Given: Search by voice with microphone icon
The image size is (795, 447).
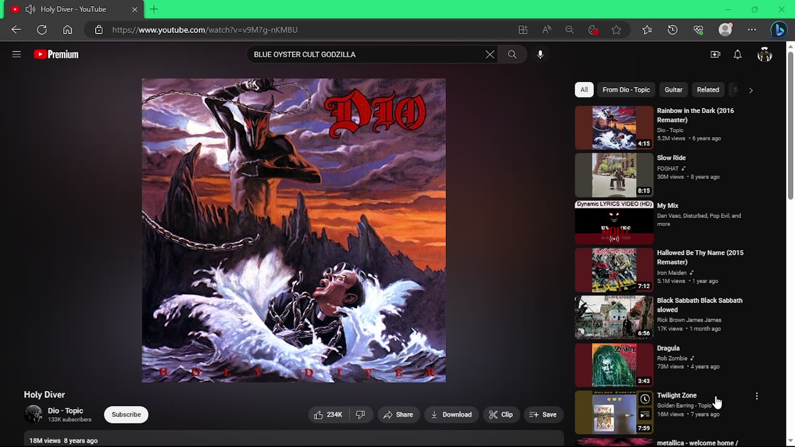Looking at the screenshot, I should (540, 55).
